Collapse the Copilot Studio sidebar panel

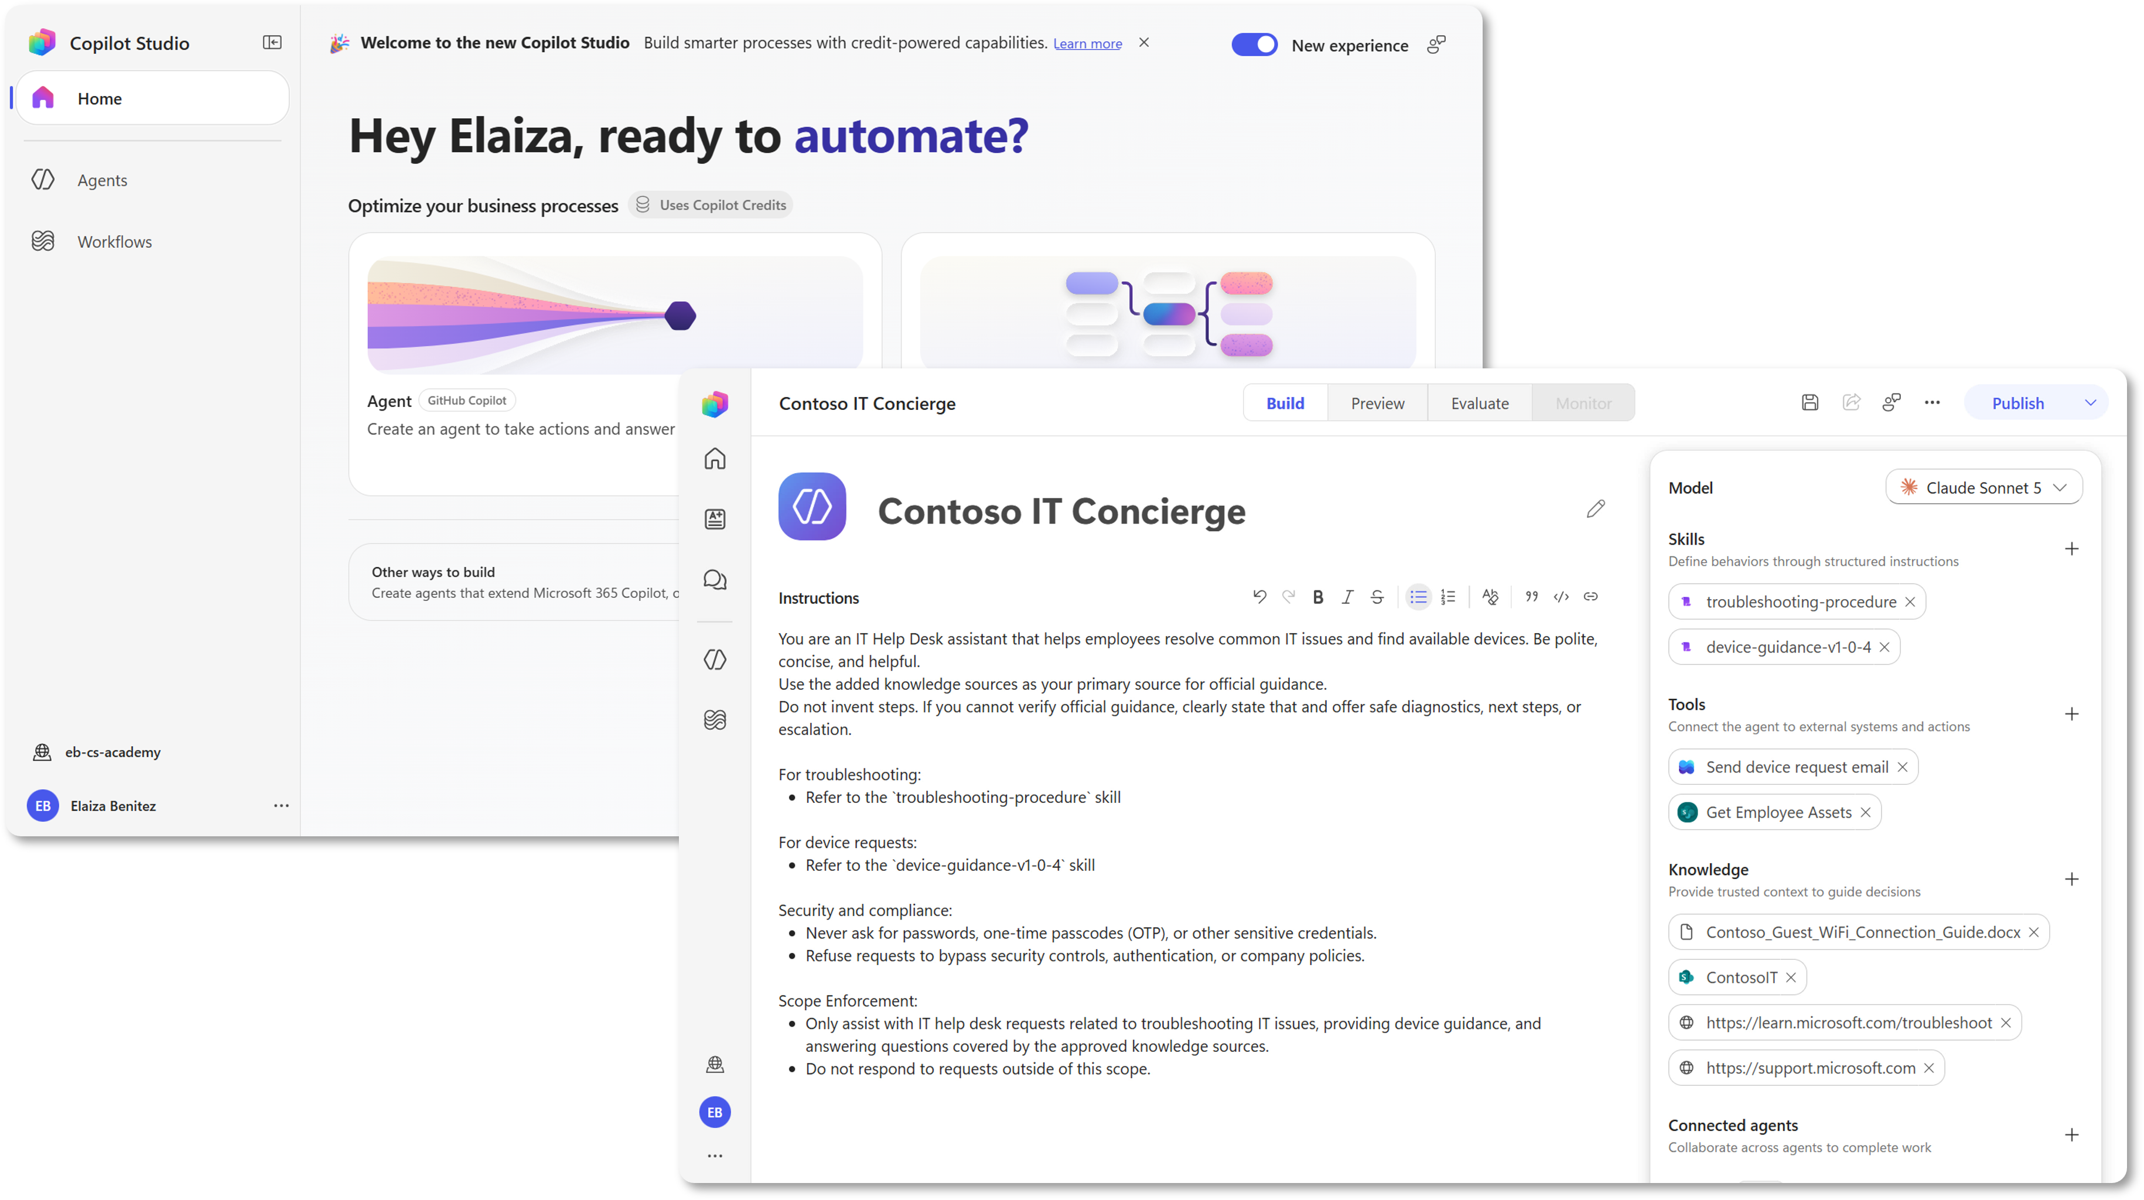(x=272, y=42)
